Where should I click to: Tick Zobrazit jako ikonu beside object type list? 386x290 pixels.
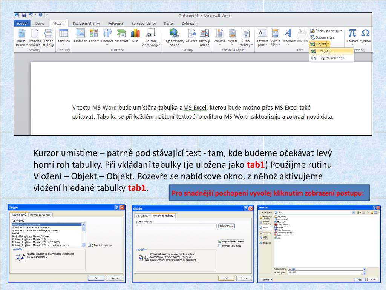(89, 245)
